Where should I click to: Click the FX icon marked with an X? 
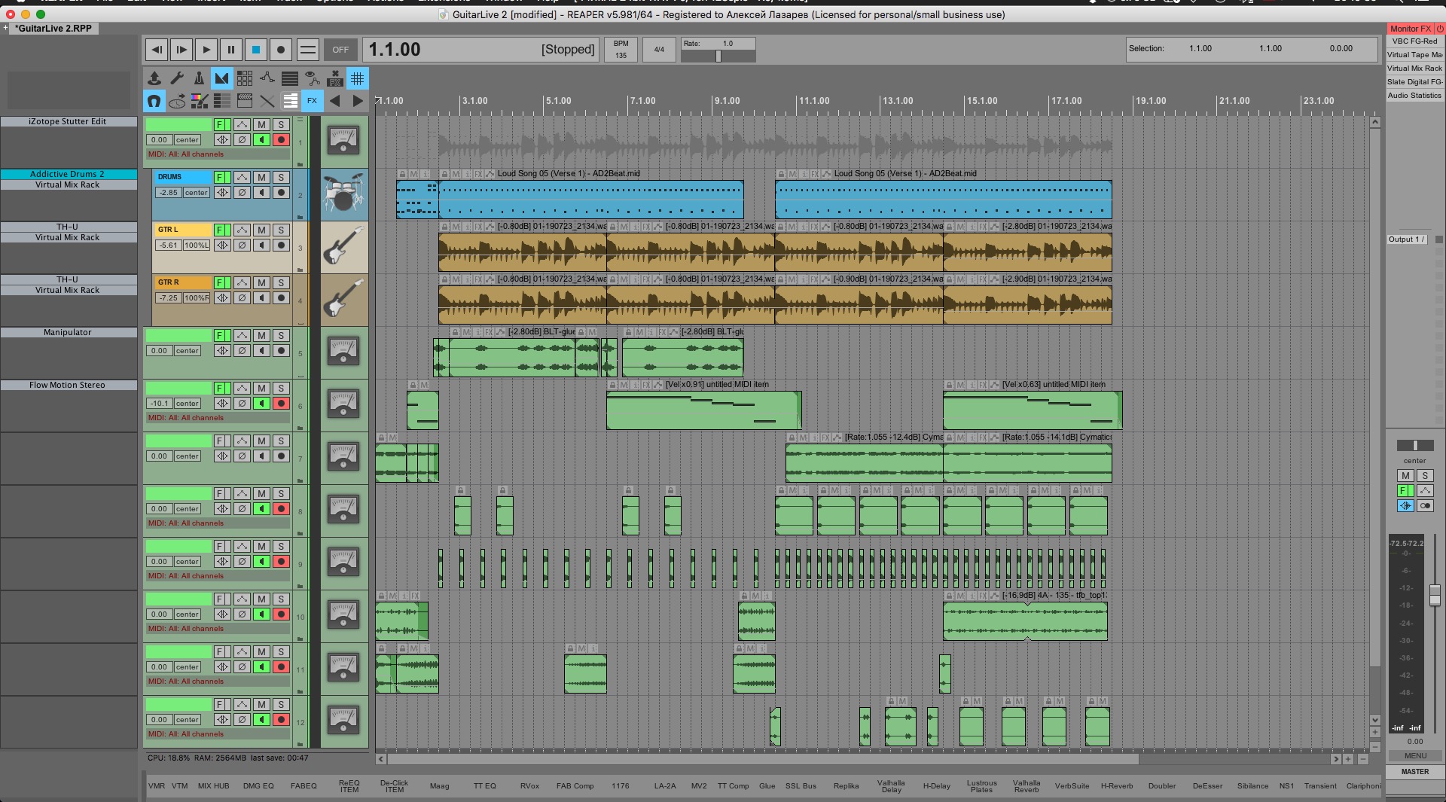[335, 78]
